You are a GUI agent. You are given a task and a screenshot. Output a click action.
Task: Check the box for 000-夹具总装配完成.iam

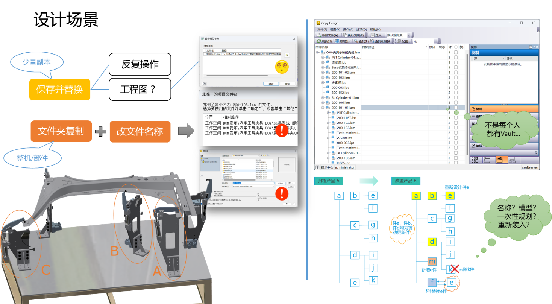[x=456, y=52]
